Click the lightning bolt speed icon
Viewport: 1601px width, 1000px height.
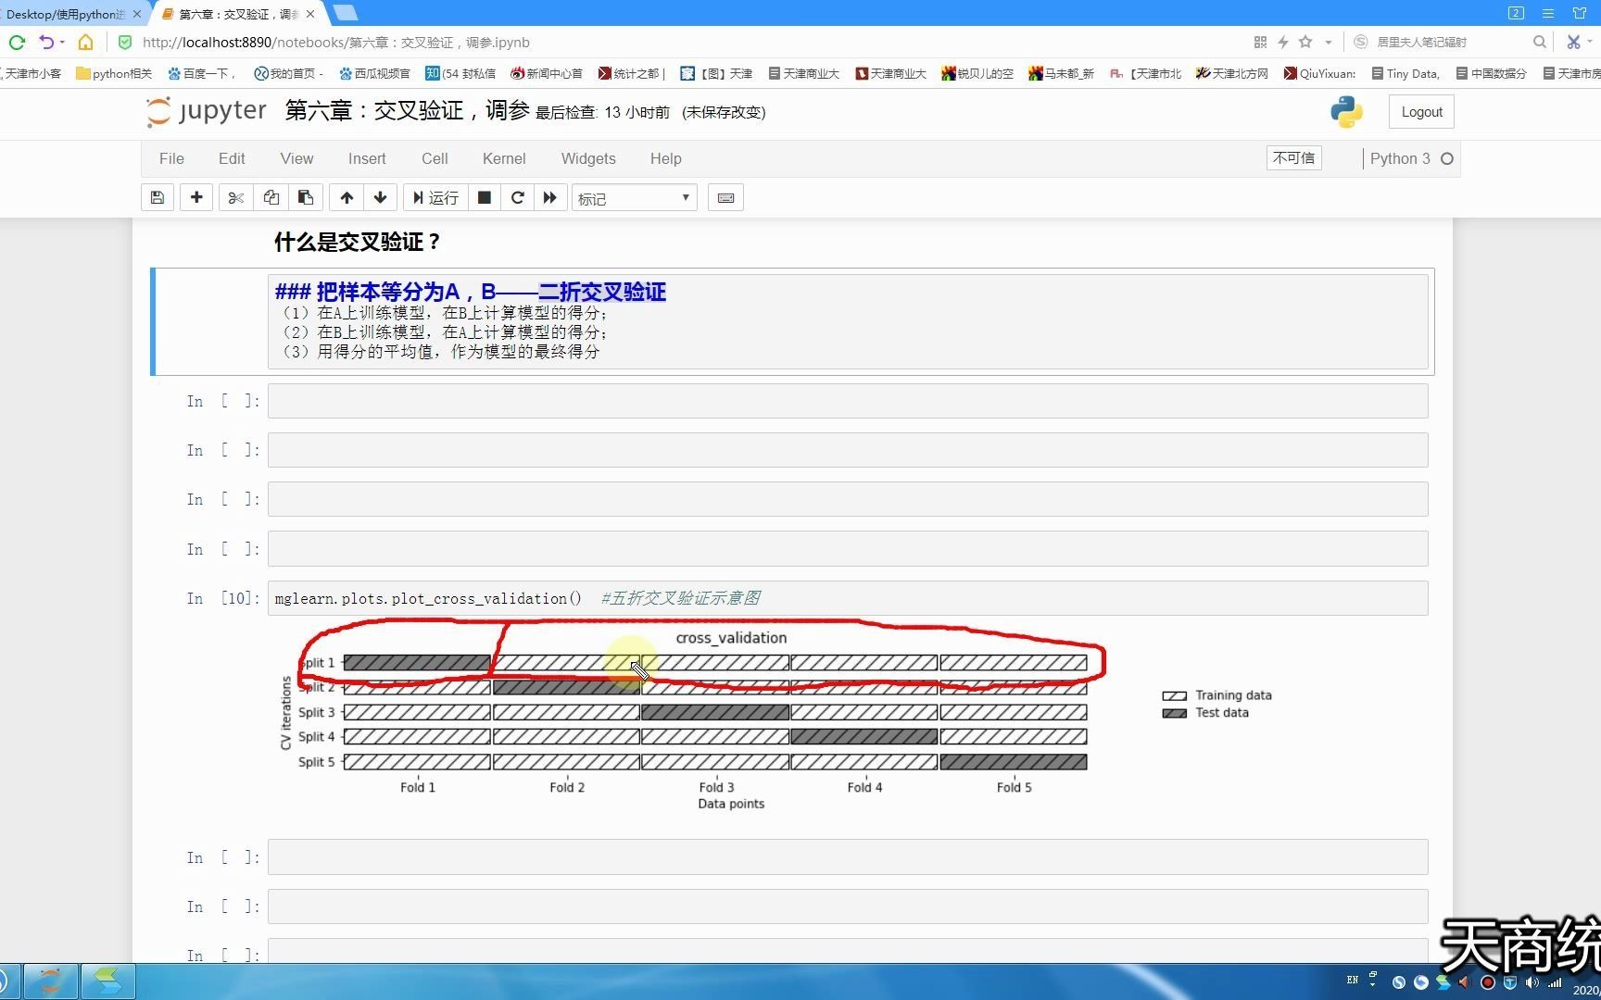tap(1283, 42)
